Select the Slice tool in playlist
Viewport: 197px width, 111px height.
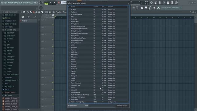42,12
